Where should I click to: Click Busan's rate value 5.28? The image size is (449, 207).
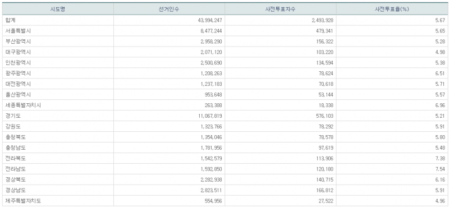[440, 42]
